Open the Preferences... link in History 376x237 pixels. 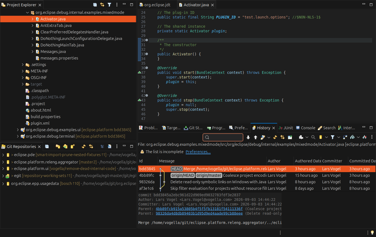pyautogui.click(x=198, y=152)
